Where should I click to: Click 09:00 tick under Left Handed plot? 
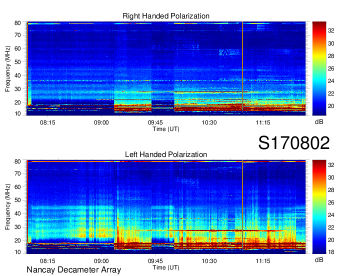click(101, 261)
